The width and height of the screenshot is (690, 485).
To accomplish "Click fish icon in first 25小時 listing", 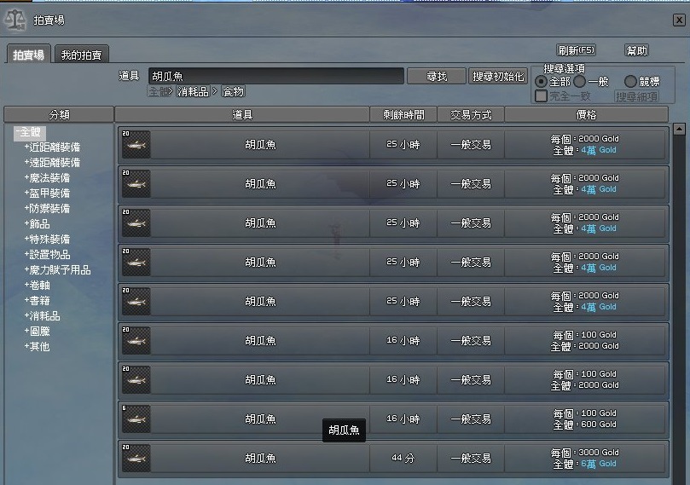I will (x=136, y=145).
